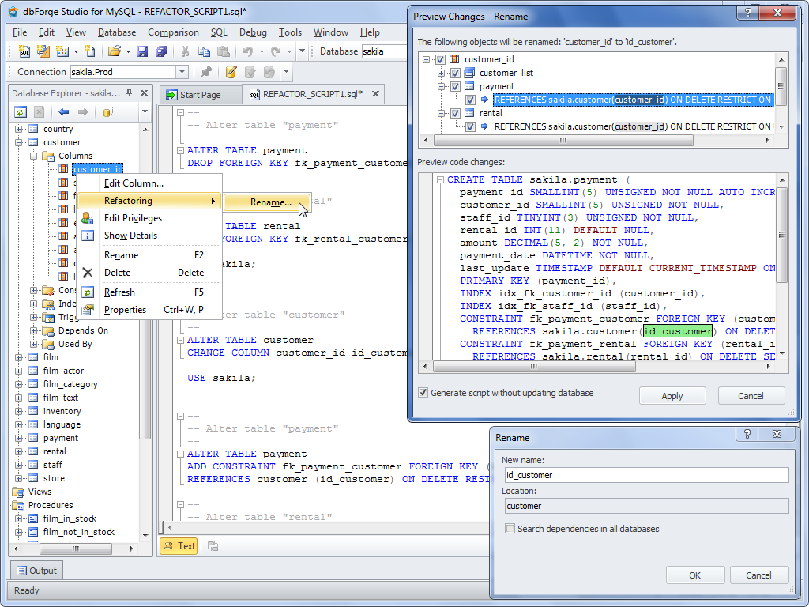Click the Save file toolbar icon
Screen dimensions: 809x607
pyautogui.click(x=142, y=51)
